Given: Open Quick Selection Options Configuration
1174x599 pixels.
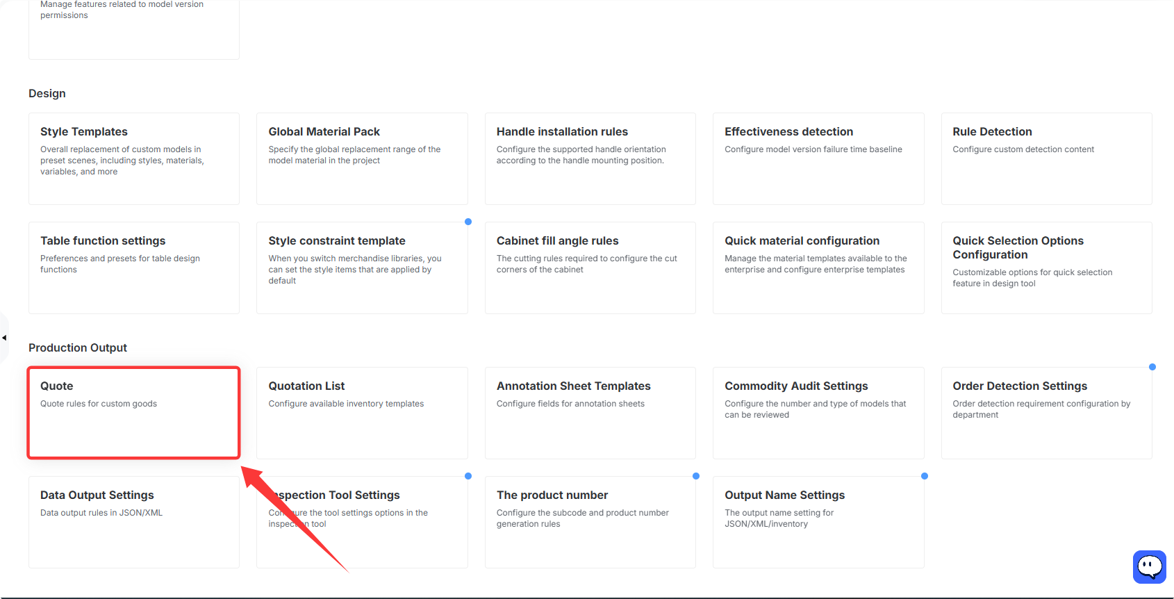Looking at the screenshot, I should (x=1047, y=268).
